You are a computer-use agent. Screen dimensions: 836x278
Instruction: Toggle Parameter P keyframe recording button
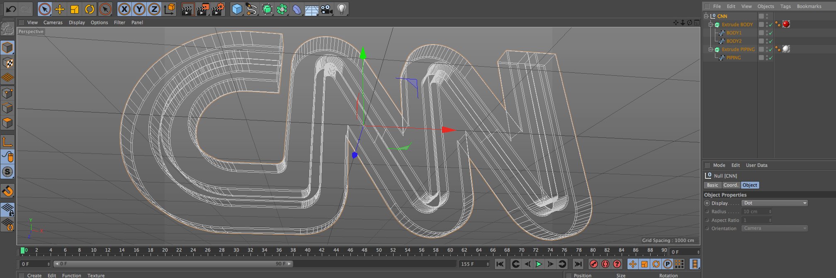[667, 264]
